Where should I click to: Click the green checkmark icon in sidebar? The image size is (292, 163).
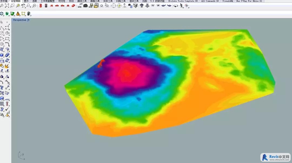7,109
